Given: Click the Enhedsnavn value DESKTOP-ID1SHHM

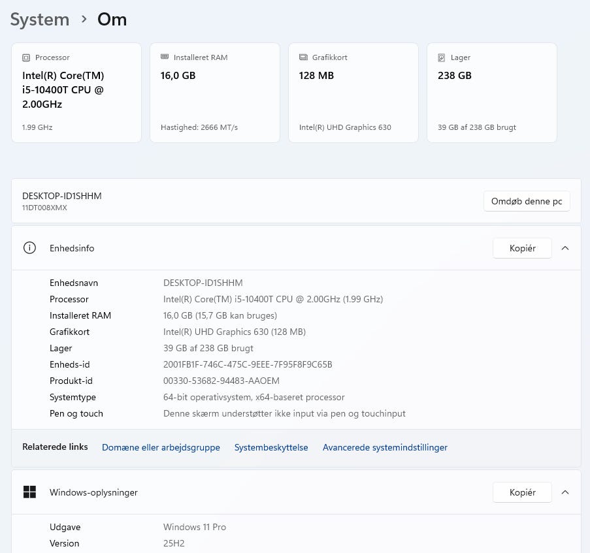Looking at the screenshot, I should point(203,283).
